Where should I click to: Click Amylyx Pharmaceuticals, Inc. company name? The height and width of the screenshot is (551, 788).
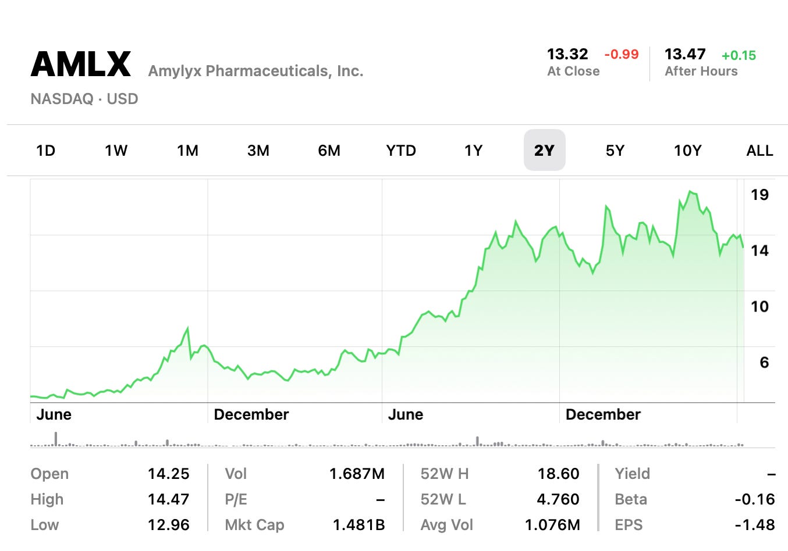[x=255, y=71]
